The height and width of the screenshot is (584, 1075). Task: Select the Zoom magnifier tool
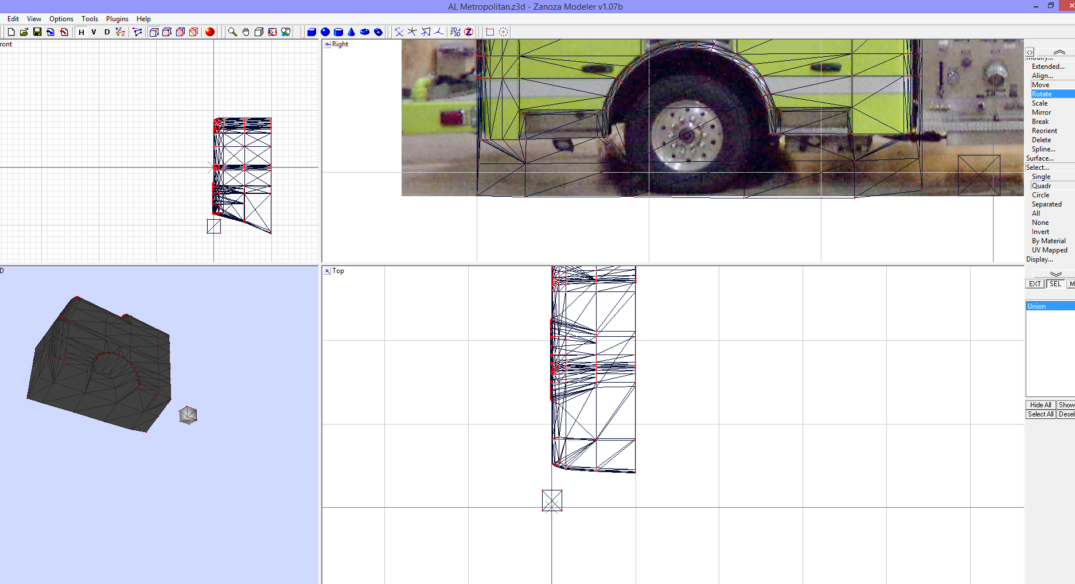pos(232,32)
